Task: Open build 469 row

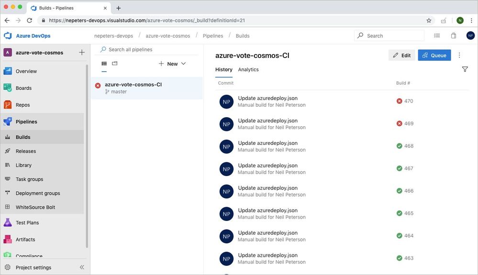Action: click(x=342, y=124)
